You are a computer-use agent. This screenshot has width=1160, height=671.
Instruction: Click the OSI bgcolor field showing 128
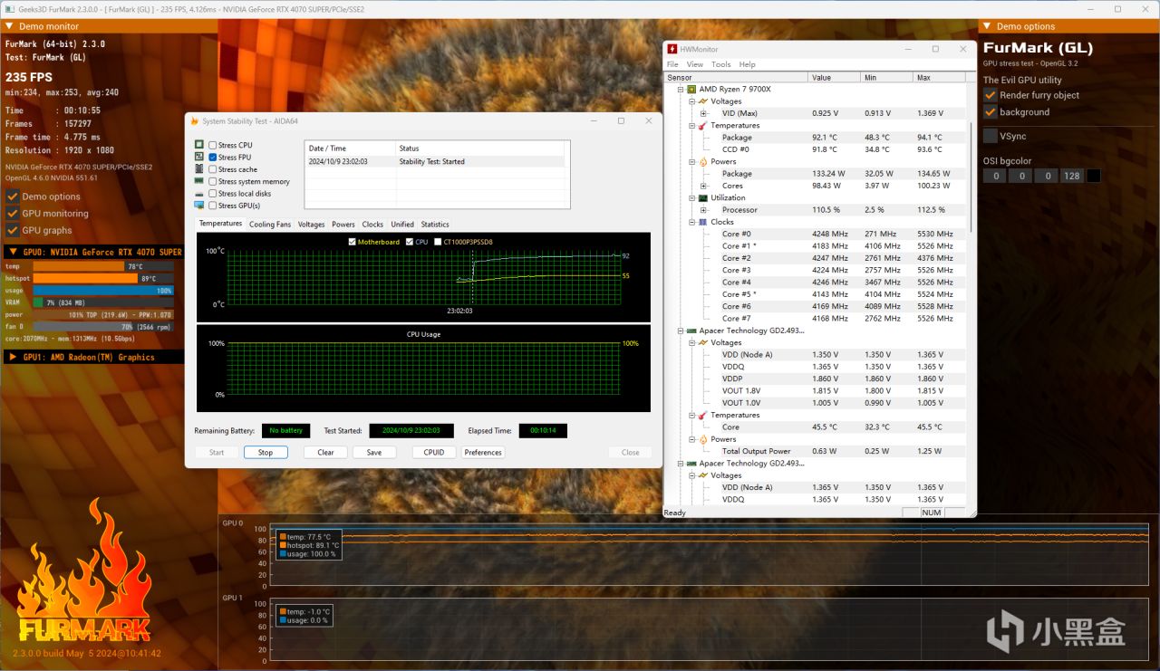1072,176
